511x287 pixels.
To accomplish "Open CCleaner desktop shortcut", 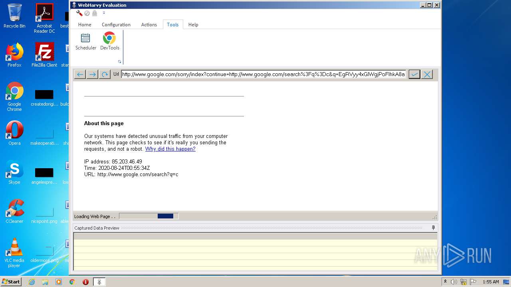I will tap(14, 211).
